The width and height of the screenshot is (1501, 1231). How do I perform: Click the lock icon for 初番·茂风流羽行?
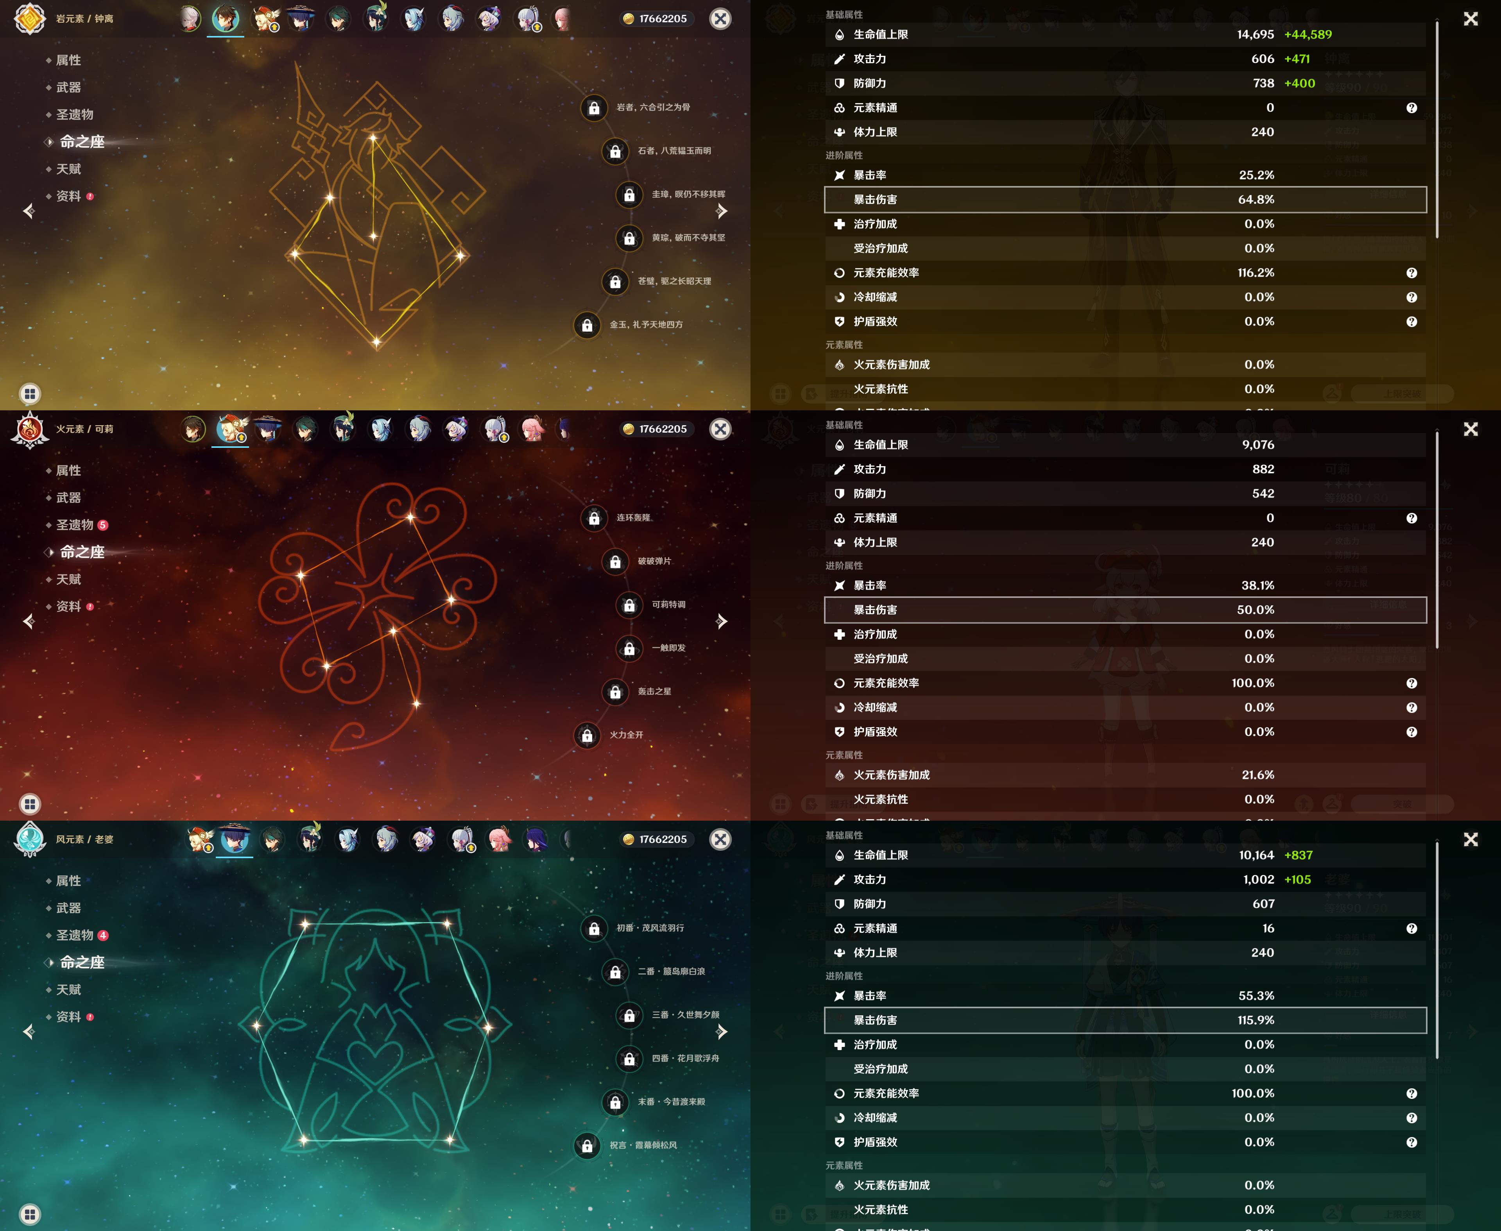click(x=594, y=928)
